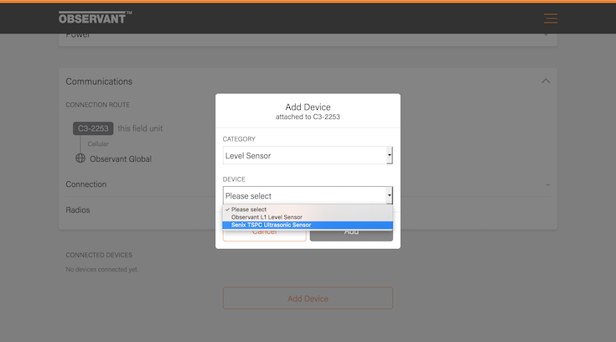The width and height of the screenshot is (616, 342).
Task: Click the Observant logo
Action: (95, 18)
